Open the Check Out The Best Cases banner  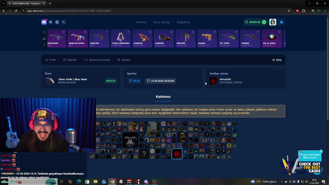[x=301, y=167]
